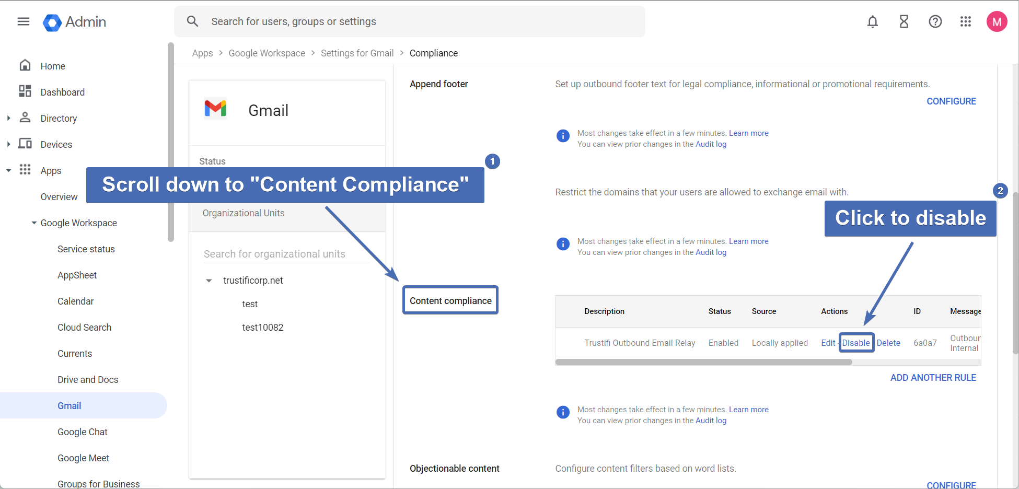Viewport: 1019px width, 489px height.
Task: Open Dashboard in sidebar
Action: 63,92
